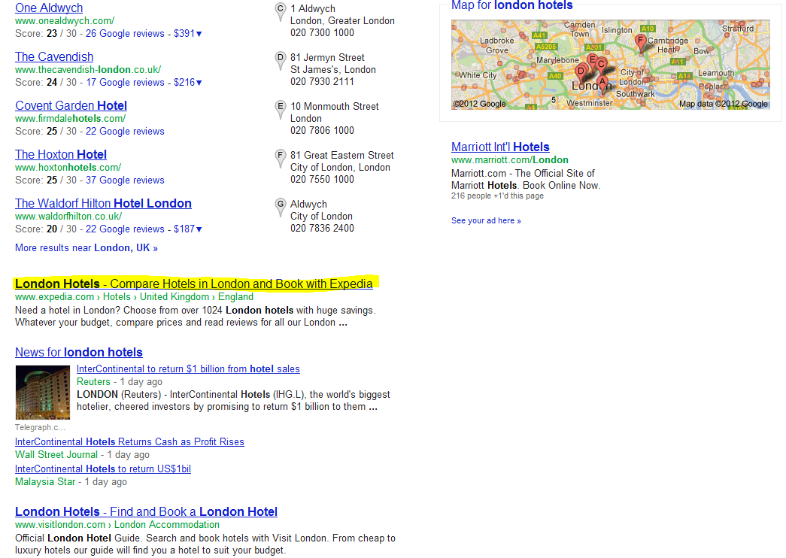Click phone number 020 7550 1000

(x=322, y=180)
